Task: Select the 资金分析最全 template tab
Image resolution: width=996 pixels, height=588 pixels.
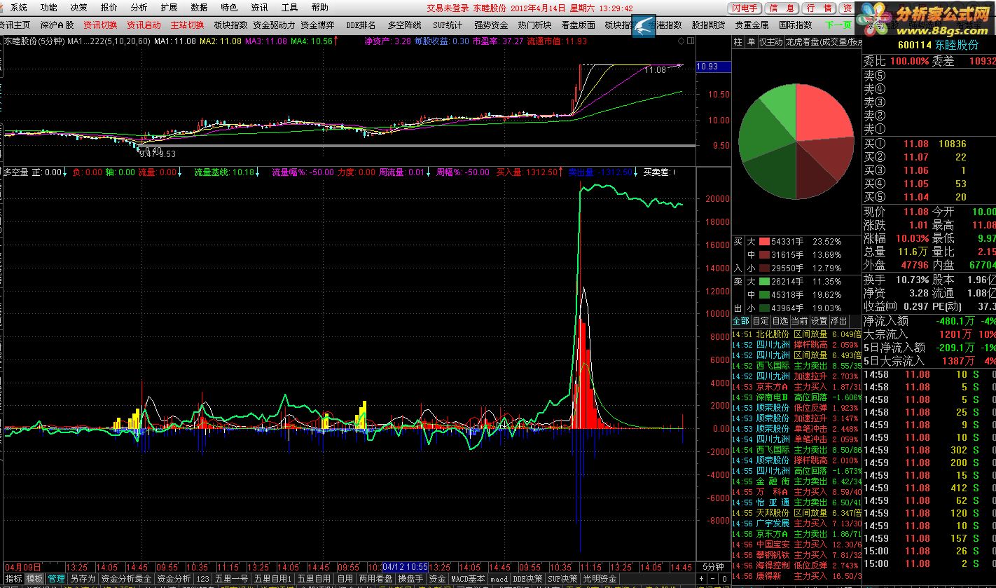Action: click(x=126, y=579)
